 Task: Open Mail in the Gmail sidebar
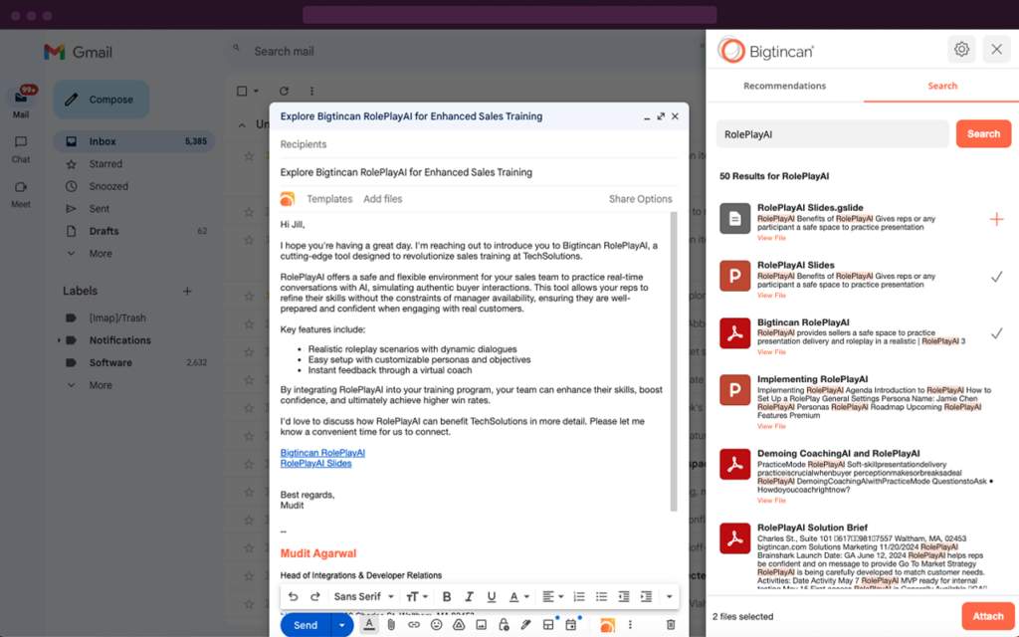pyautogui.click(x=21, y=104)
